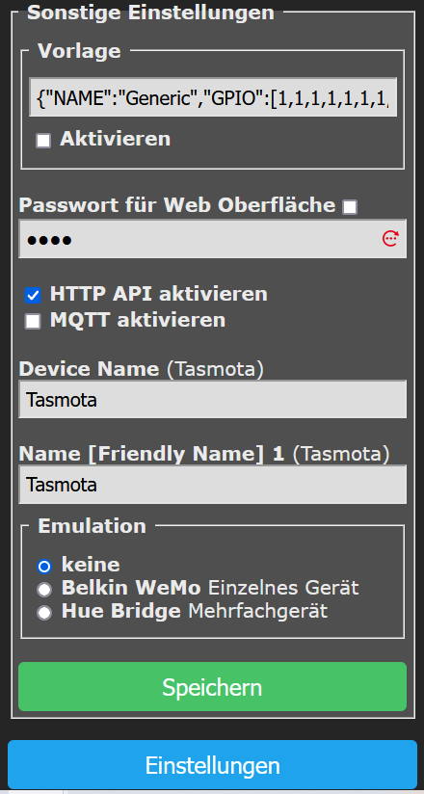Go back via the blue Einstellungen button
This screenshot has height=794, width=424.
[213, 765]
